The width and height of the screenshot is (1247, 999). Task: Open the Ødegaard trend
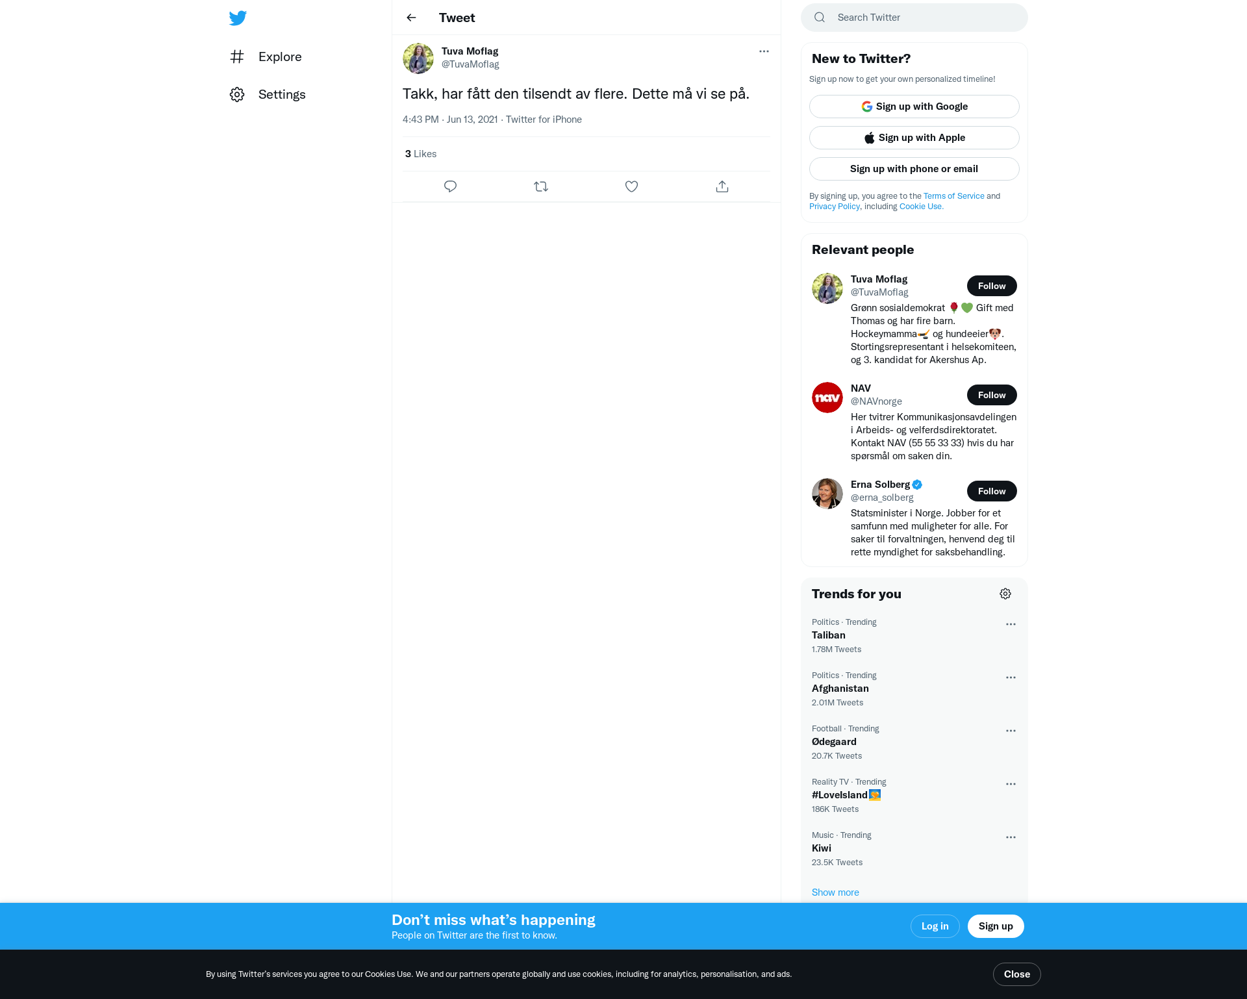914,742
